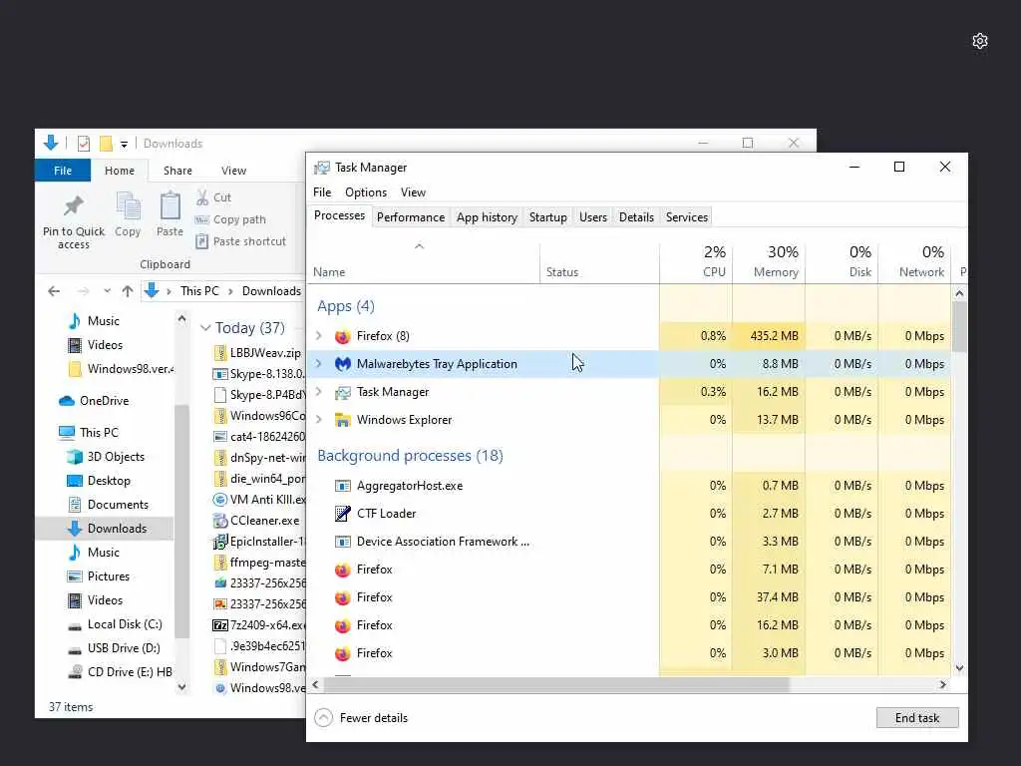The width and height of the screenshot is (1021, 766).
Task: Switch to the Performance tab
Action: pos(411,217)
